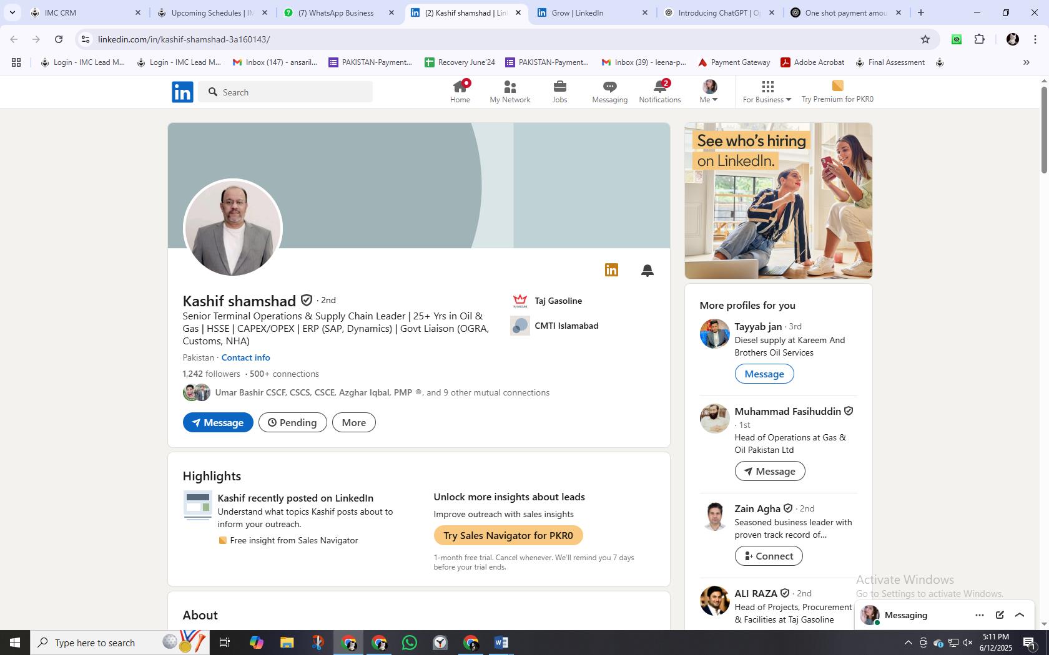
Task: Switch to Introducing ChatGPT tab
Action: [x=719, y=12]
